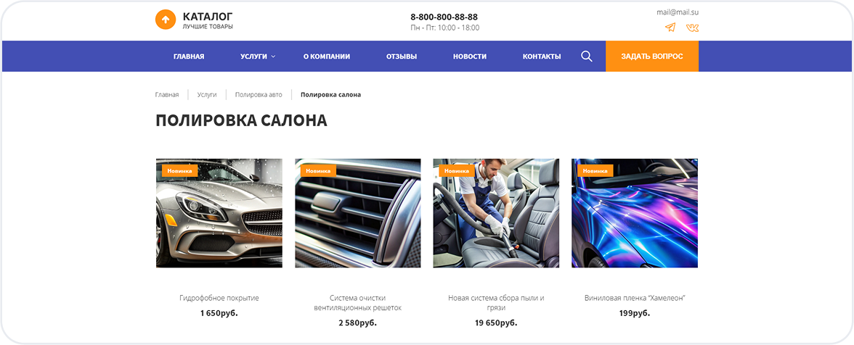Open the Контакты menu item
This screenshot has width=854, height=345.
(x=542, y=57)
